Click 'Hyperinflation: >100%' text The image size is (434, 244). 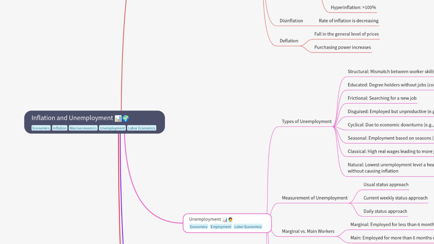click(x=353, y=7)
